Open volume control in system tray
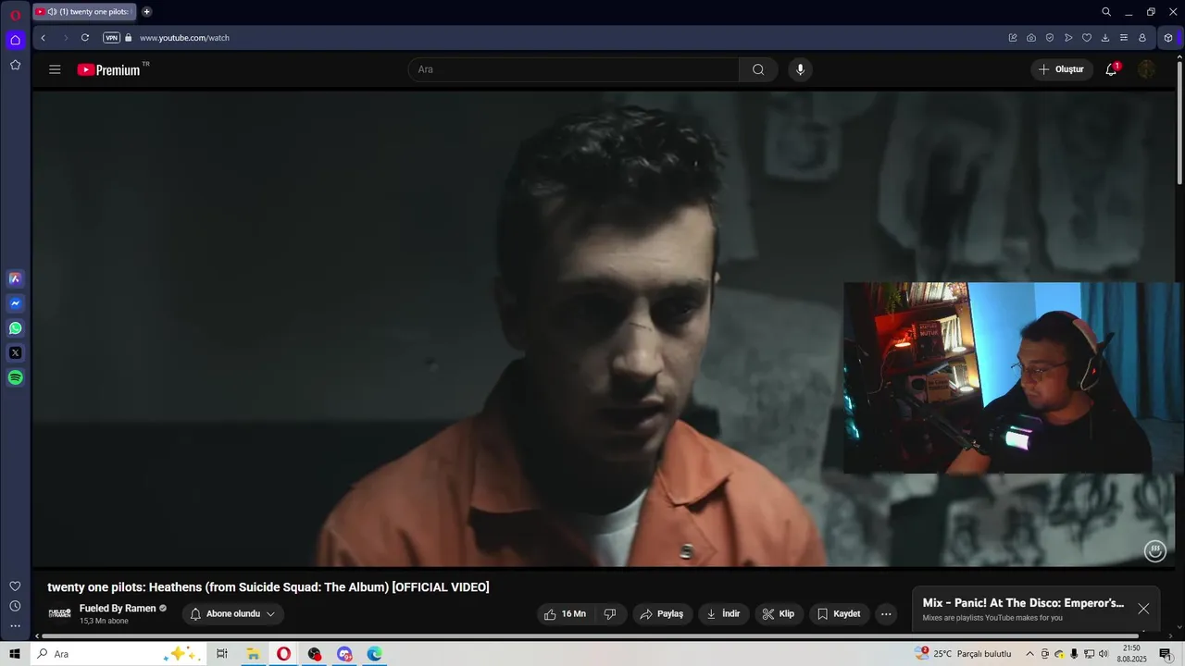This screenshot has height=666, width=1185. [x=1104, y=654]
